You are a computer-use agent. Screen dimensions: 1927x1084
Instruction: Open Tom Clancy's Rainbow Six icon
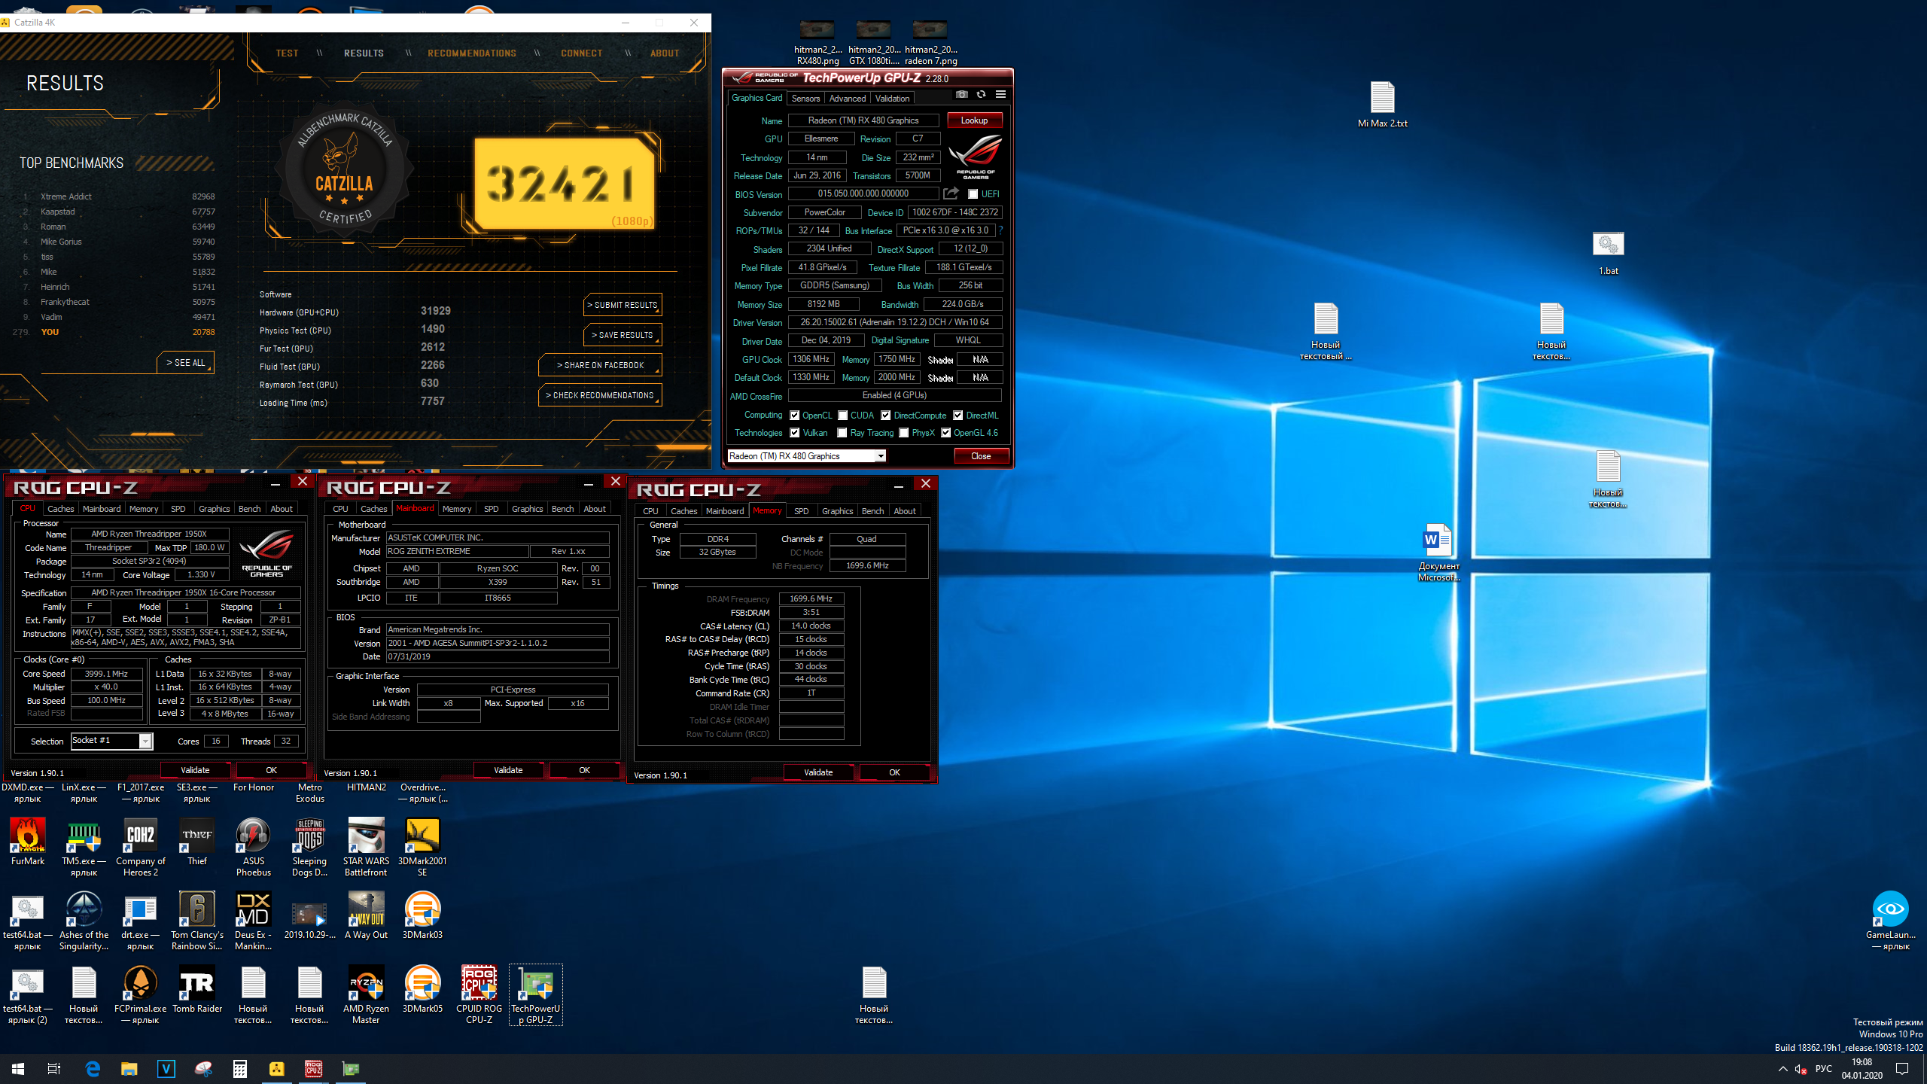(197, 921)
